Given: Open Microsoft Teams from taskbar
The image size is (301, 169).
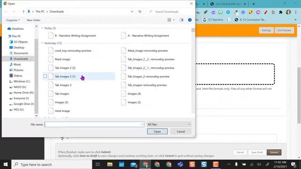Looking at the screenshot, I should pos(180,164).
